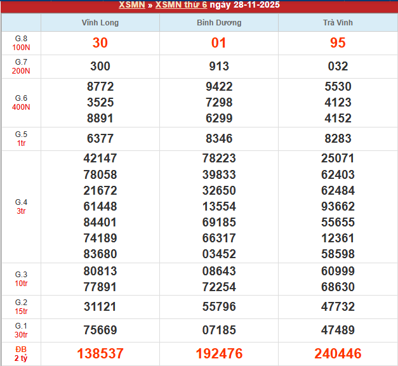Click the G.5 1tr prize label

click(21, 139)
